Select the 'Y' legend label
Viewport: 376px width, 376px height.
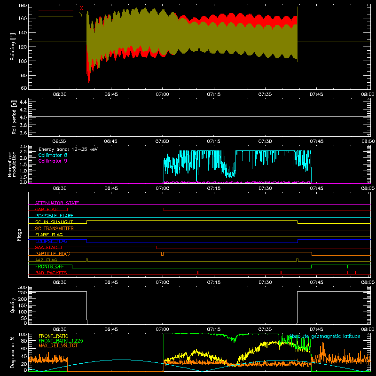(81, 15)
